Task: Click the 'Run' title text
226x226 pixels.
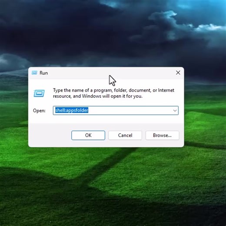Action: pos(43,73)
